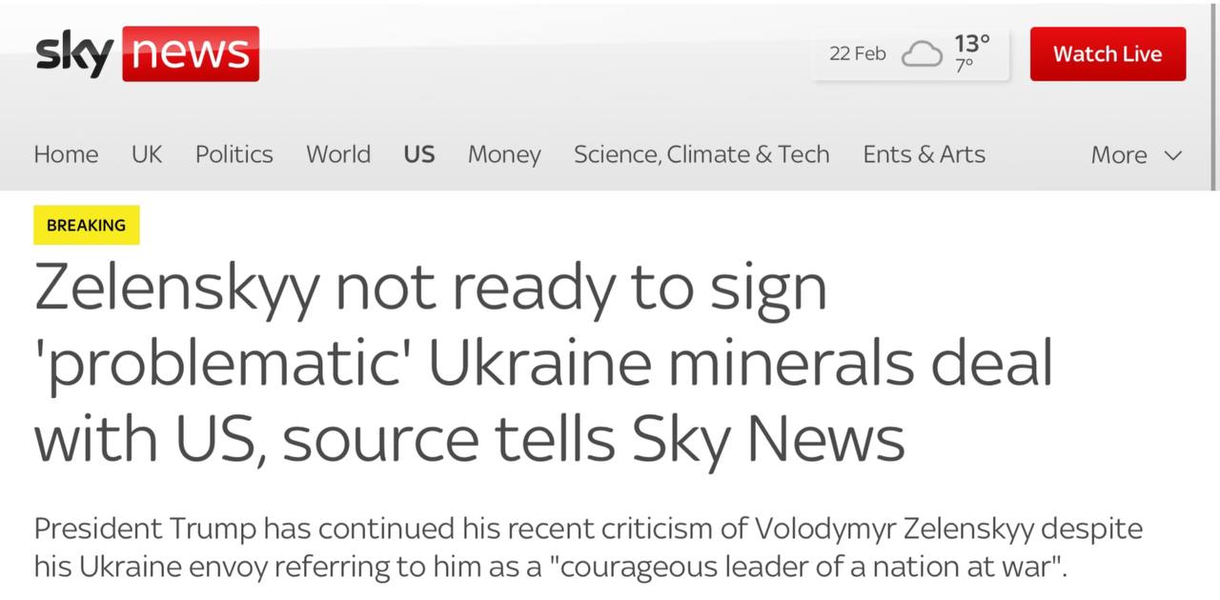Screen dimensions: 1220x600
Task: Open the UK news section
Action: point(147,154)
